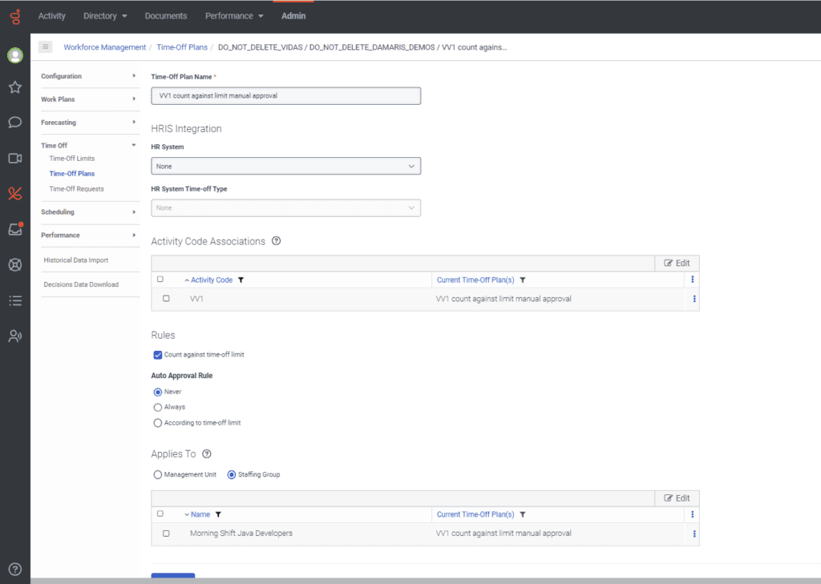Select the Management Unit radio button
Viewport: 821px width, 584px height.
tap(158, 474)
